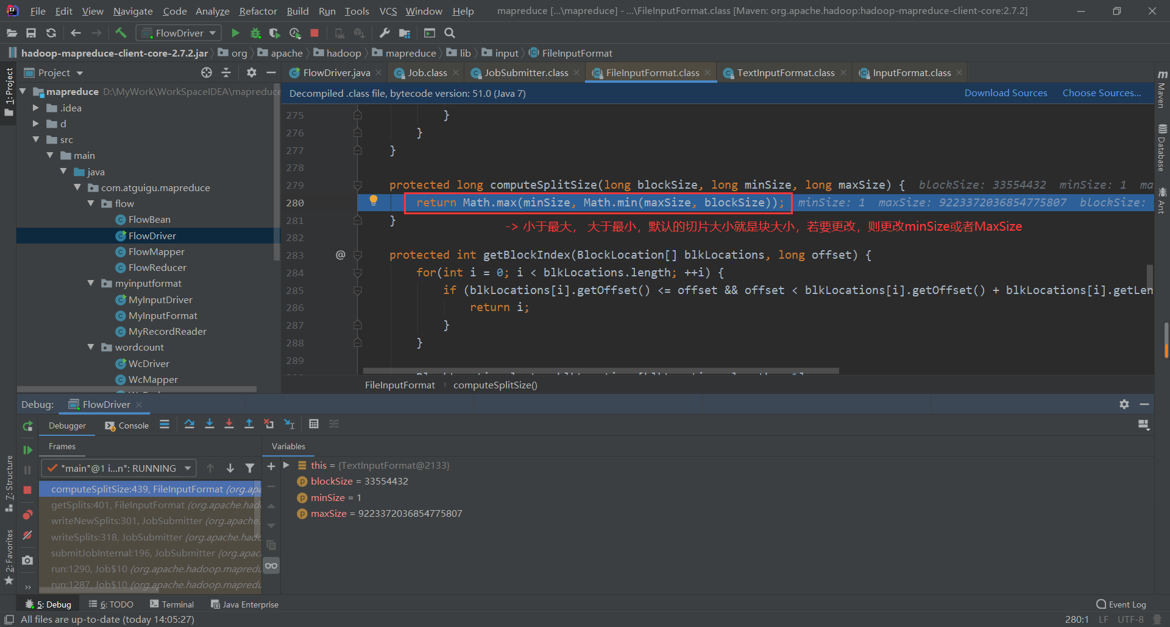Viewport: 1170px width, 627px height.
Task: Open the VCS menu
Action: (x=388, y=11)
